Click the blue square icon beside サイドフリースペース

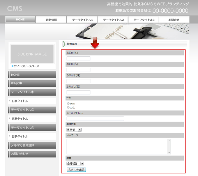12,66
